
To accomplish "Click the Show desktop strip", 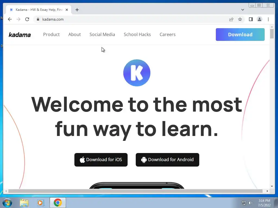I will tap(276, 203).
